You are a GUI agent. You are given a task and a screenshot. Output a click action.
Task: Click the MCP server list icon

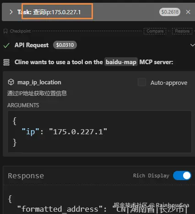click(6, 62)
